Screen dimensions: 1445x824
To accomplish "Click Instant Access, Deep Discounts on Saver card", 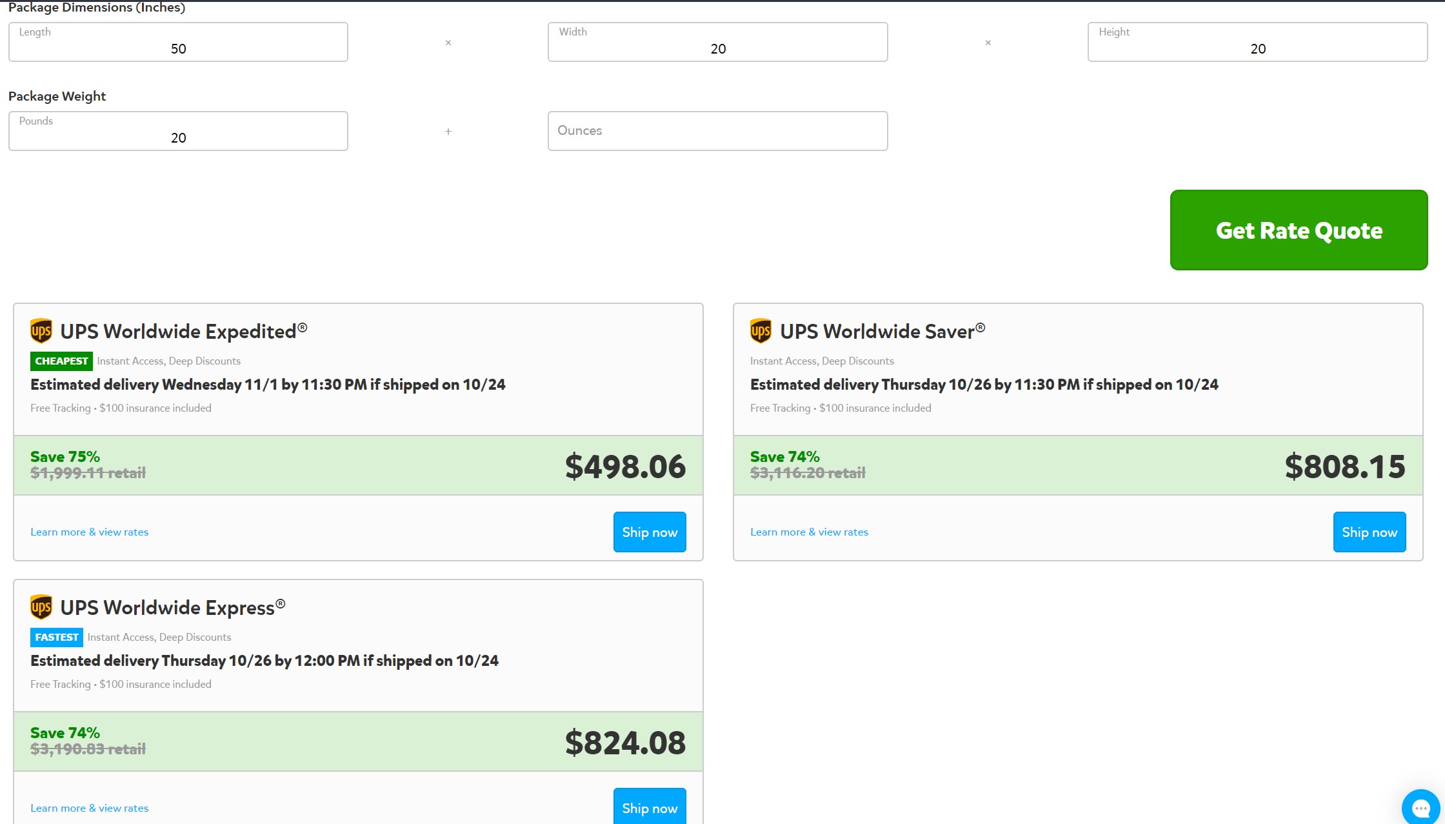I will [x=822, y=361].
